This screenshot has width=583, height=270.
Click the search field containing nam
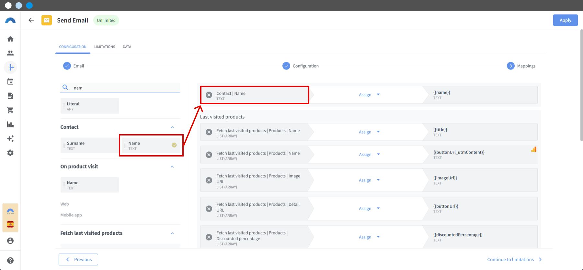click(120, 88)
